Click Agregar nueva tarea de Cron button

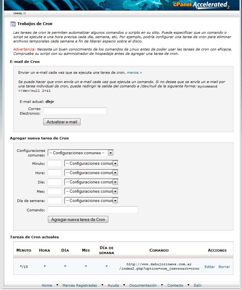(x=78, y=220)
